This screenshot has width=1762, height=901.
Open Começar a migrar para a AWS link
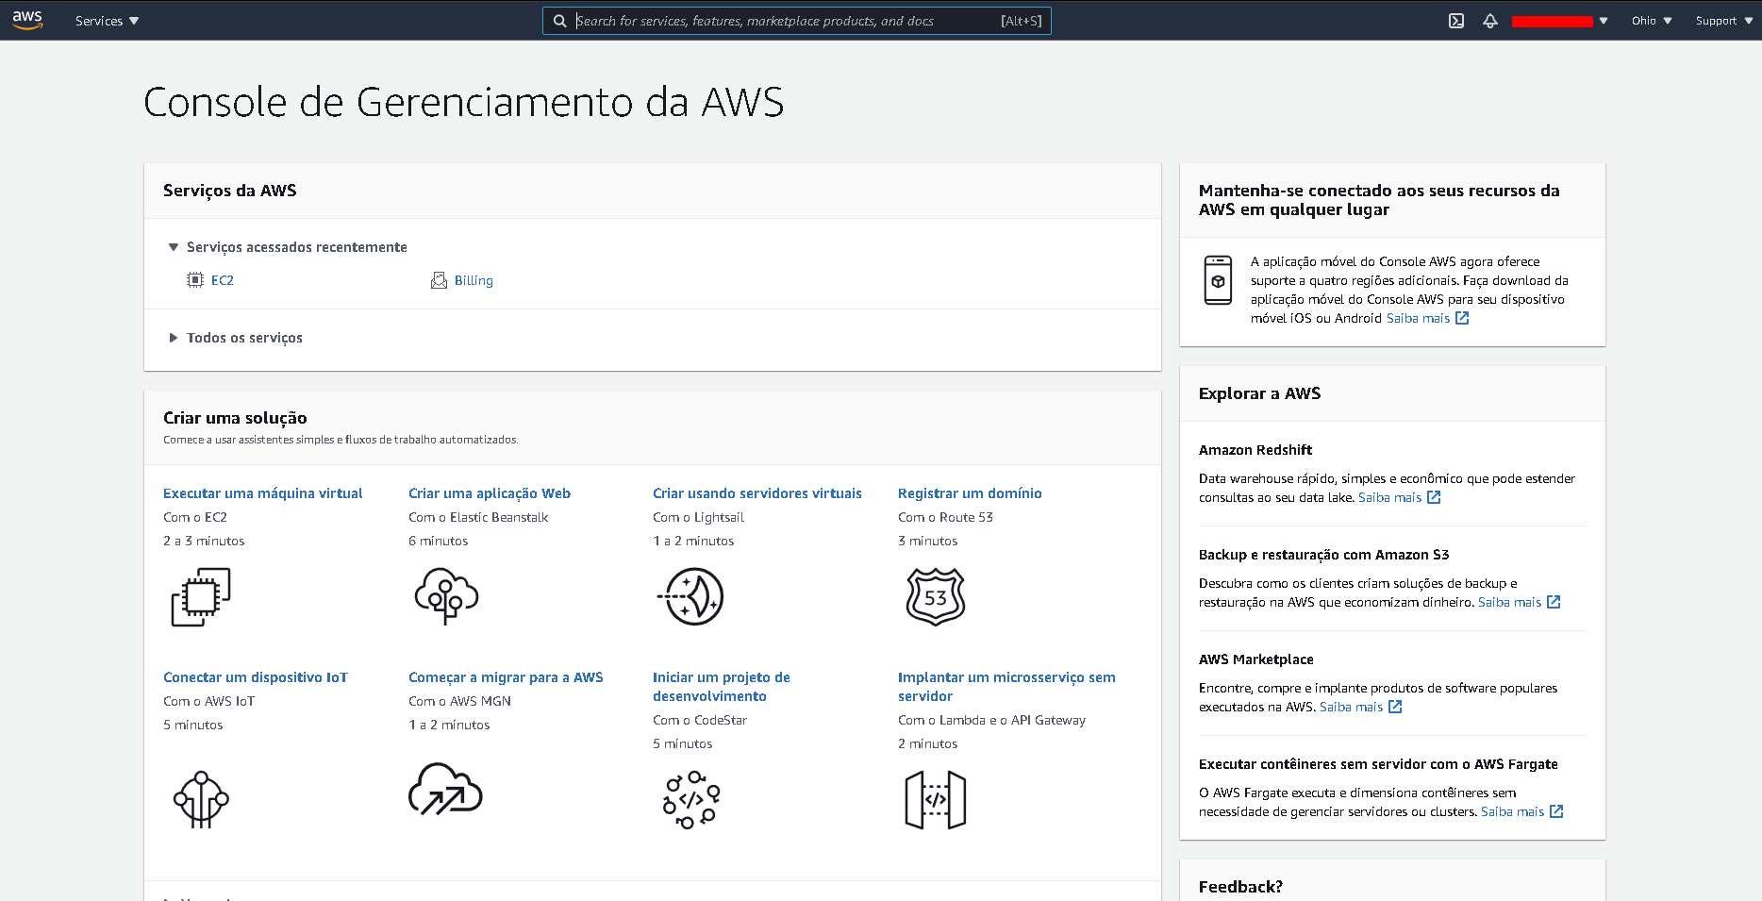506,677
